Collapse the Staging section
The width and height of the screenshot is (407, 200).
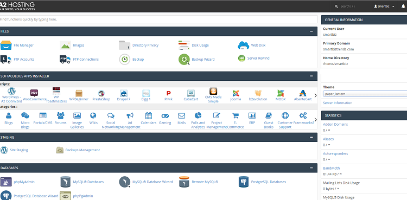point(311,137)
